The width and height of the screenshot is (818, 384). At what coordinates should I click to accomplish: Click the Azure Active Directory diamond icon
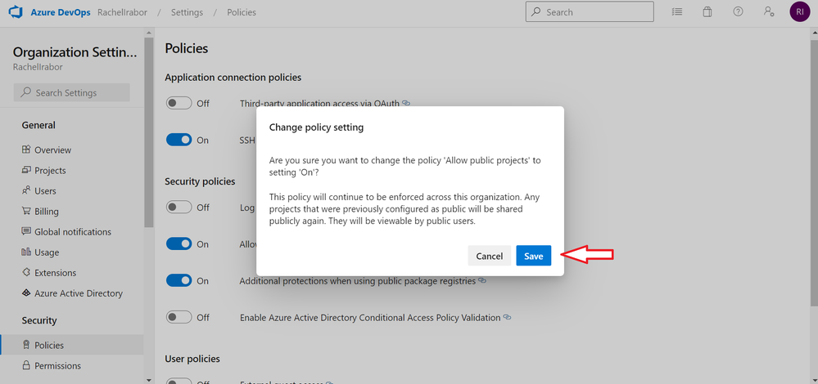(x=26, y=293)
